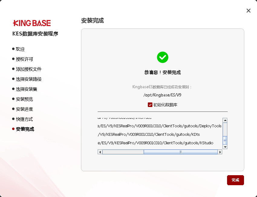The height and width of the screenshot is (197, 257).
Task: Click the 完成 button
Action: click(x=235, y=180)
